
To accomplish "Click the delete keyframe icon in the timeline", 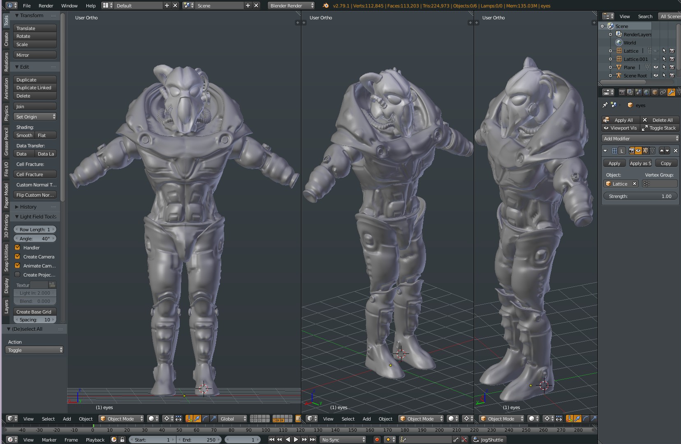I will tap(464, 439).
